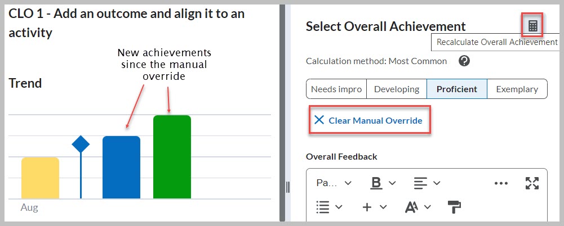Open the calculation method help icon
Viewport: 564px width, 226px height.
(464, 61)
